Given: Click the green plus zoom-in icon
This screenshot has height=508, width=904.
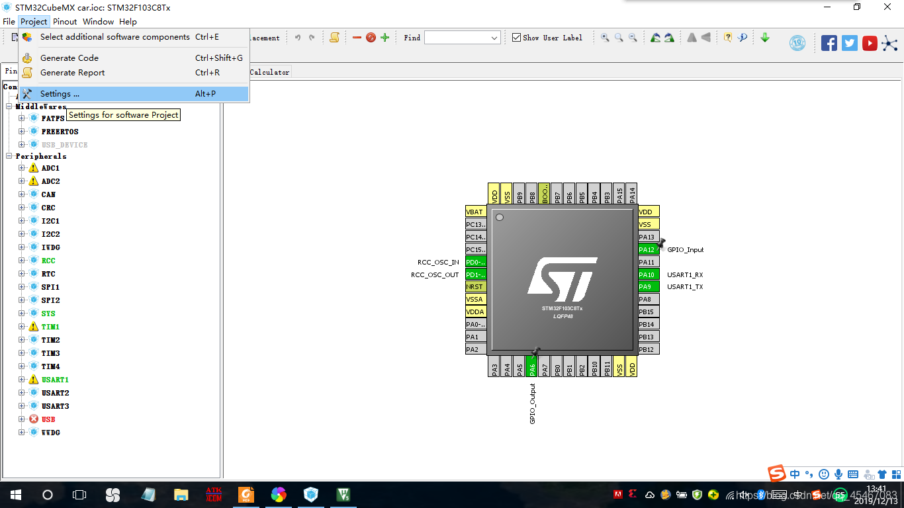Looking at the screenshot, I should [x=385, y=38].
